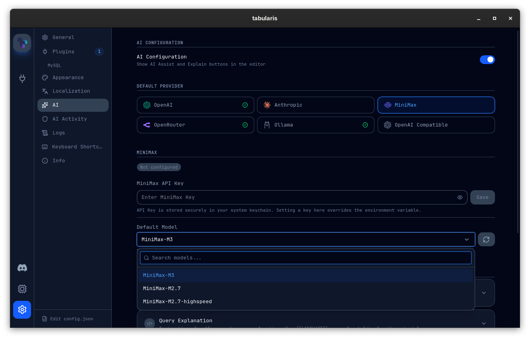The width and height of the screenshot is (530, 339).
Task: Open Appearance settings in sidebar
Action: 73,78
